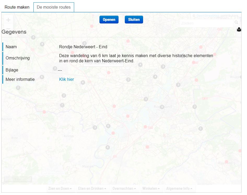
Task: Zoom in with the plus button
Action: click(x=8, y=20)
